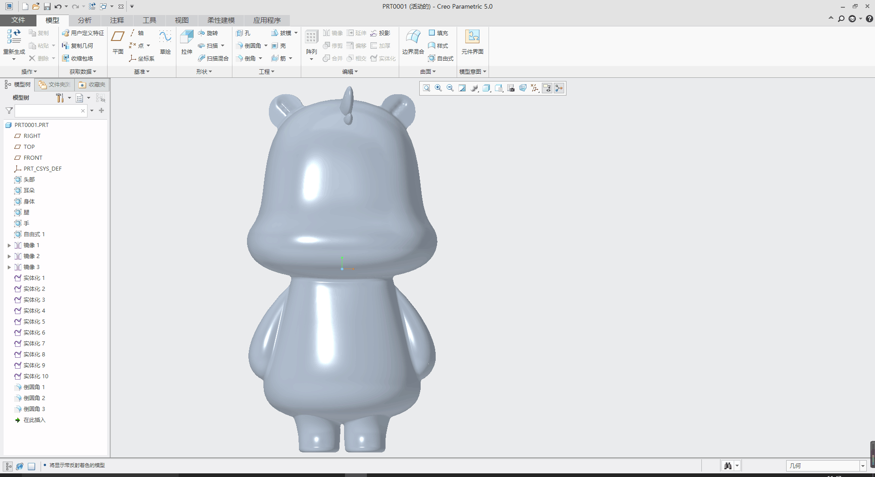The width and height of the screenshot is (875, 477).
Task: Open the 倒圆角 dropdown arrow in ribbon
Action: coord(266,46)
